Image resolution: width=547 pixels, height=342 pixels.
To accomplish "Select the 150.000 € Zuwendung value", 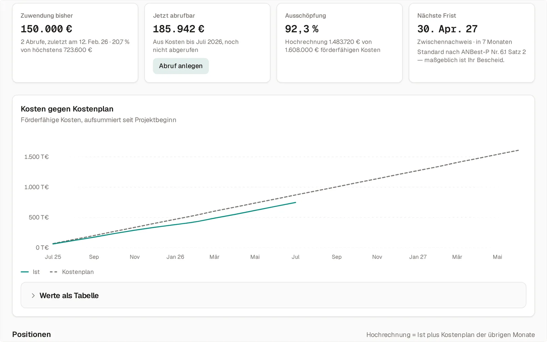I will 46,29.
